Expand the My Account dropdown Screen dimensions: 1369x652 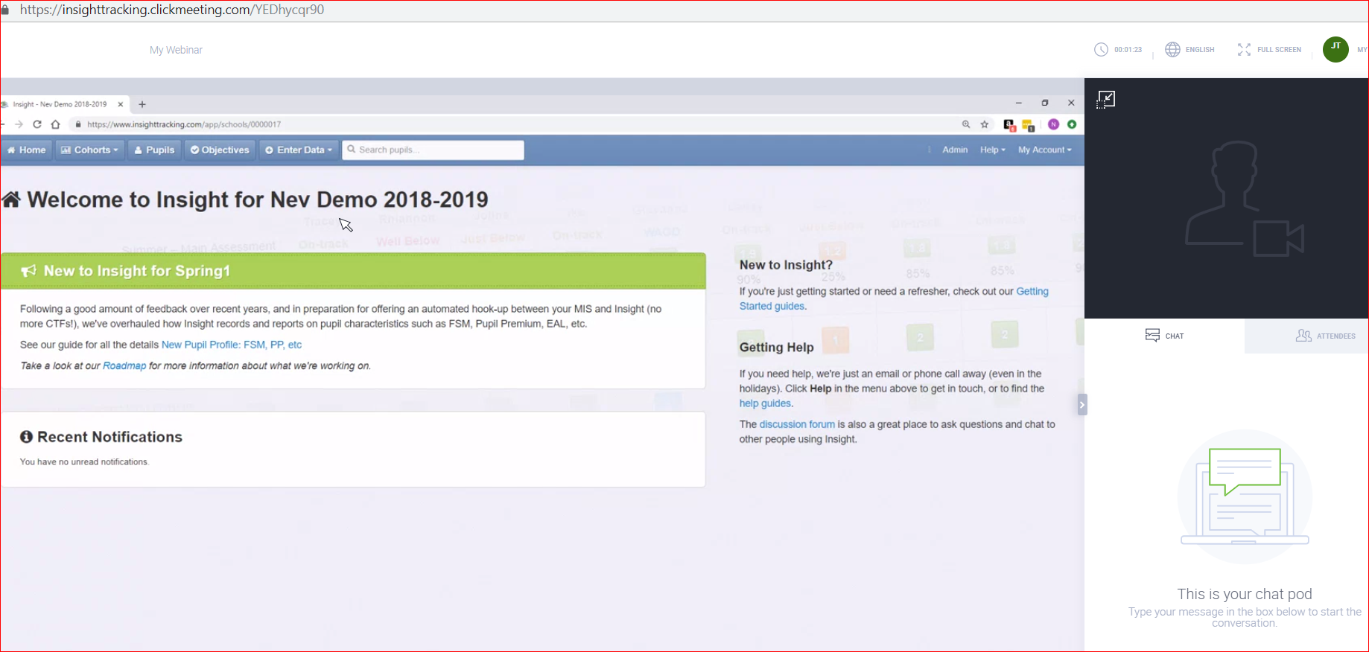pos(1045,150)
